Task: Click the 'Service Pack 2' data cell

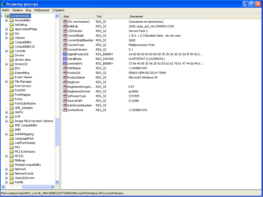Action: (x=138, y=31)
